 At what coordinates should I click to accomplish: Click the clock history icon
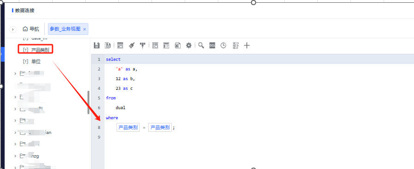[223, 46]
